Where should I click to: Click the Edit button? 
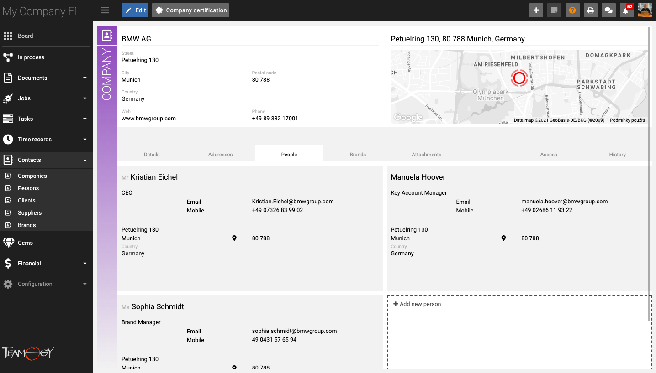tap(135, 10)
